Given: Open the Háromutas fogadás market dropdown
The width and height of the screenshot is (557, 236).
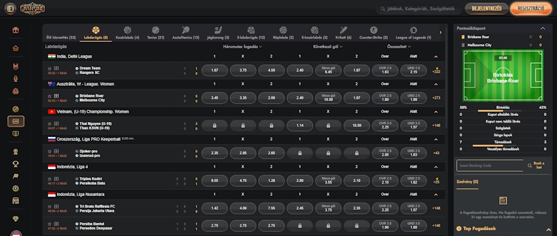Looking at the screenshot, I should [x=242, y=47].
